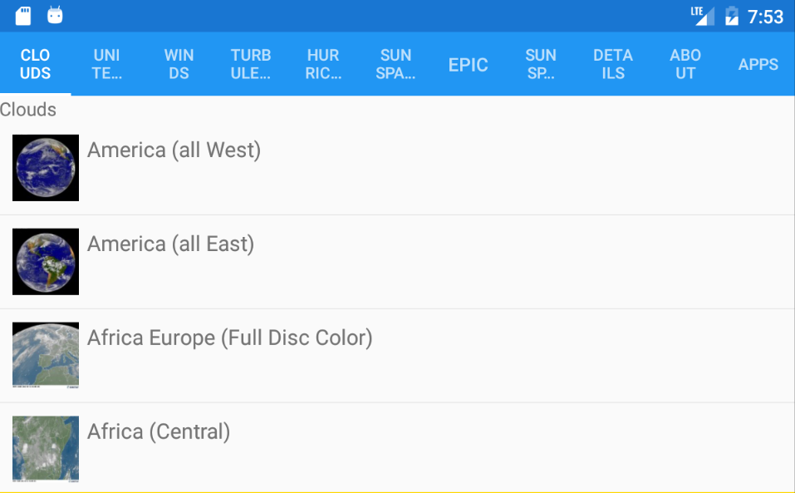Open Africa Europe (Full Disc Color) entry
This screenshot has width=795, height=493.
pyautogui.click(x=229, y=338)
